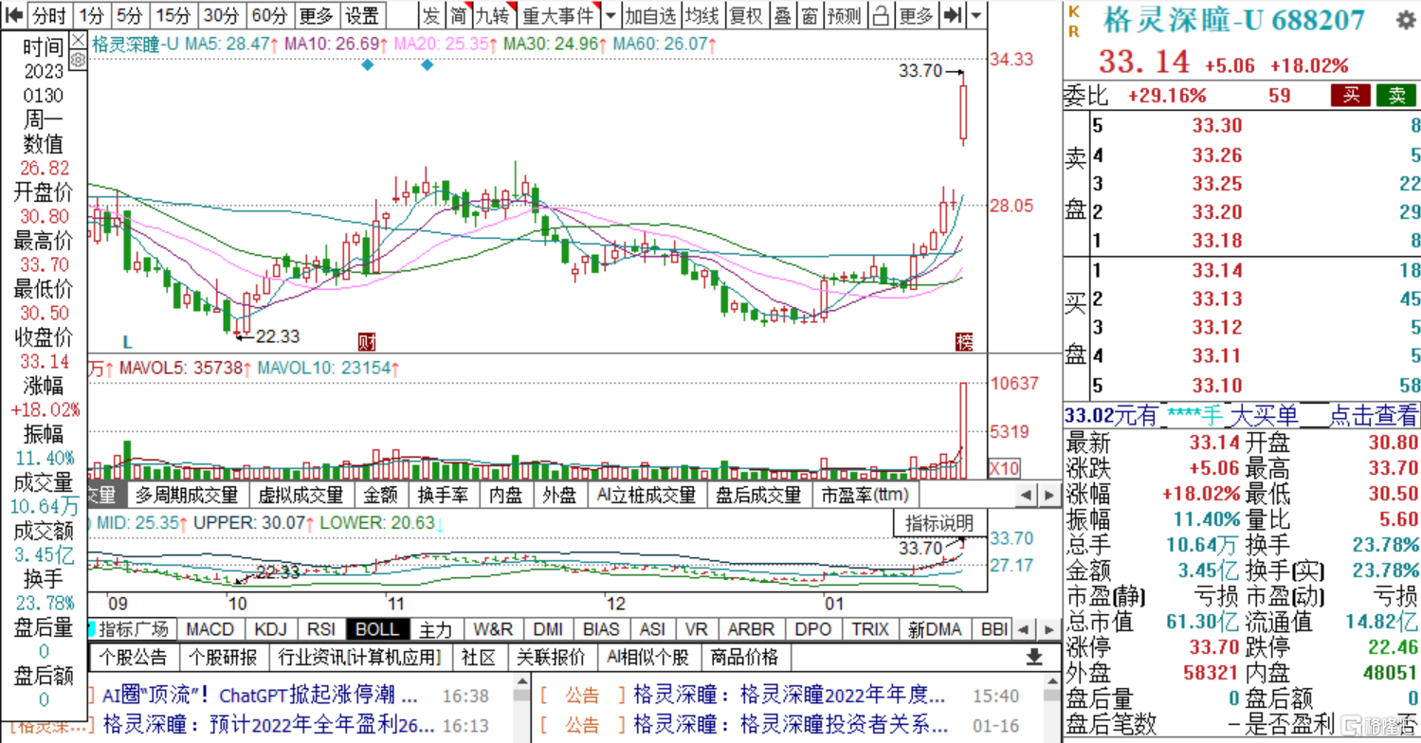Click the red 榜 marker under the latest candle
This screenshot has width=1421, height=743.
(963, 342)
